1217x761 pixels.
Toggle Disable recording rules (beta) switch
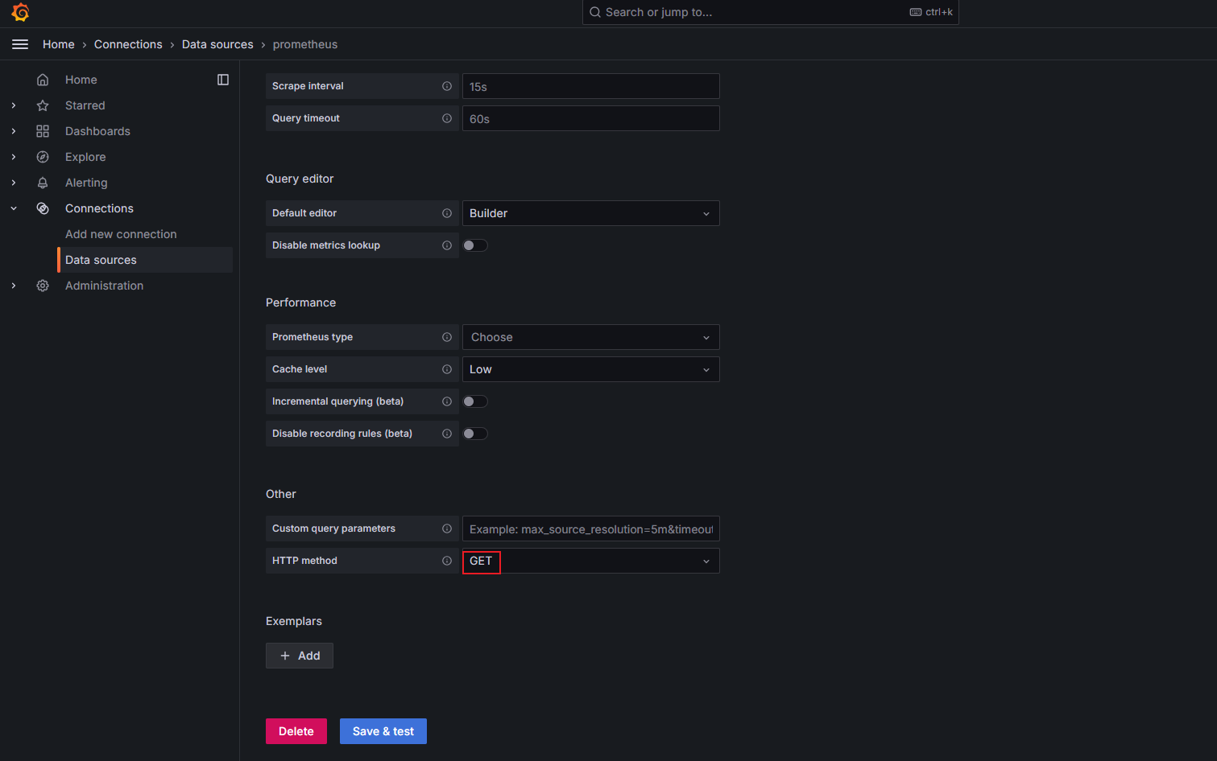pyautogui.click(x=475, y=434)
